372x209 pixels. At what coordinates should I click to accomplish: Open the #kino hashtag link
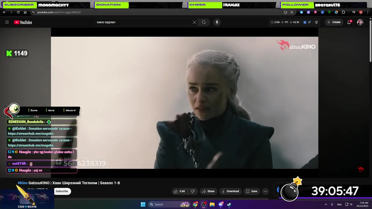tap(22, 183)
